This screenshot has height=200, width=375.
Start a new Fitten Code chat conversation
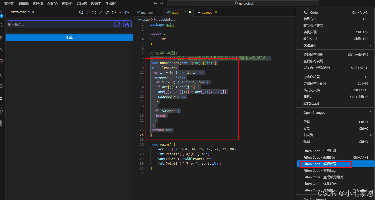81,12
